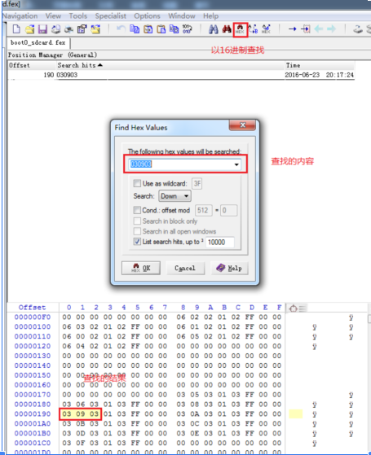Image resolution: width=371 pixels, height=455 pixels.
Task: Select search hit row 190 030903
Action: [x=181, y=75]
